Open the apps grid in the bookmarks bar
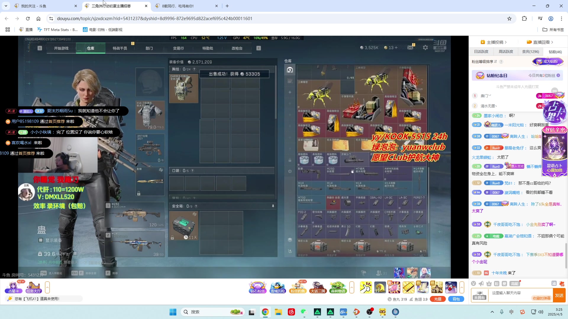568x319 pixels. coord(8,30)
